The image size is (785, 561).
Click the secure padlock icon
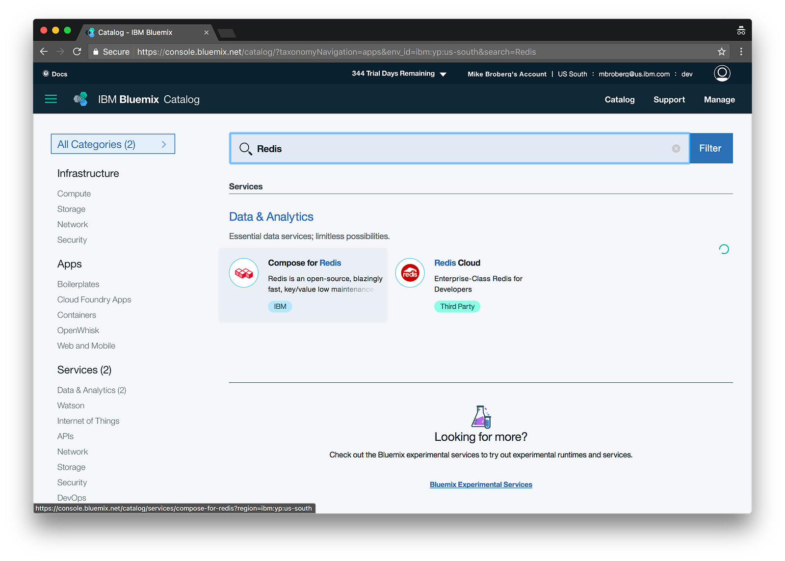point(96,52)
